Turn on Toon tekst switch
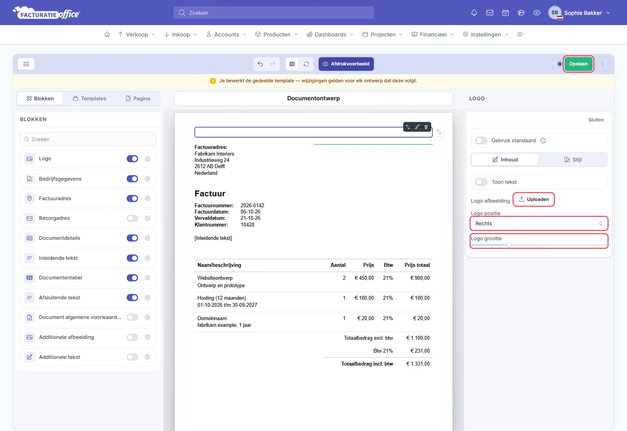 (481, 182)
